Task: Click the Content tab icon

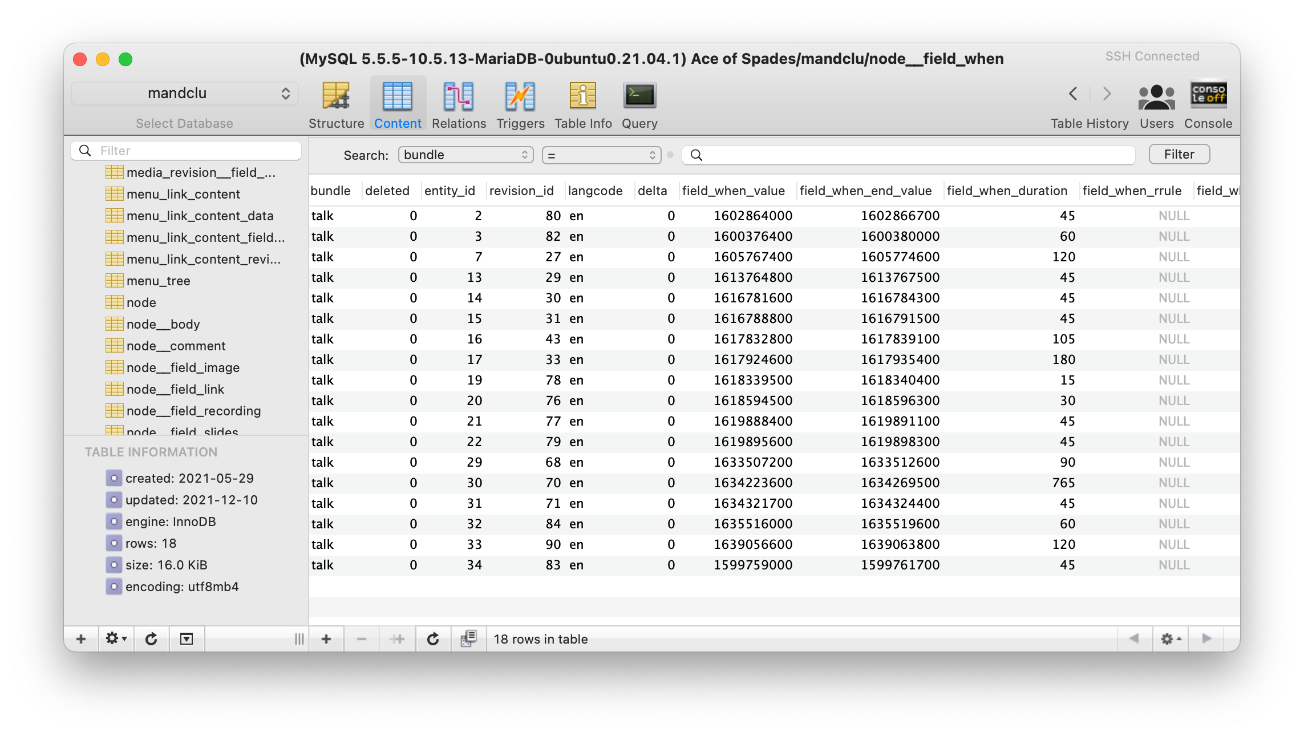Action: coord(397,95)
